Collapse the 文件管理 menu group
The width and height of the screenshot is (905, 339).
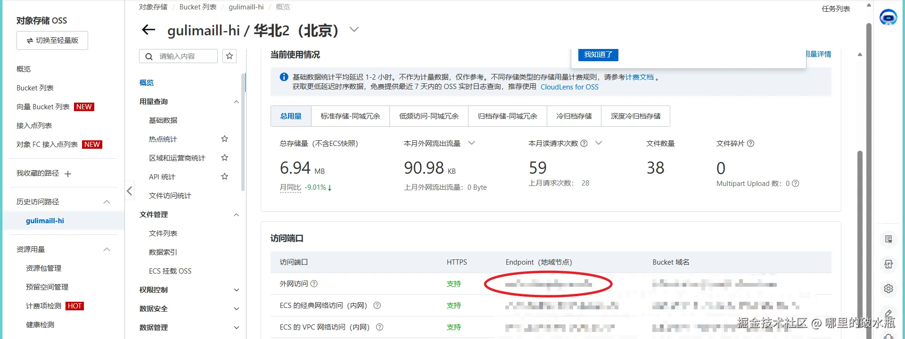(237, 215)
